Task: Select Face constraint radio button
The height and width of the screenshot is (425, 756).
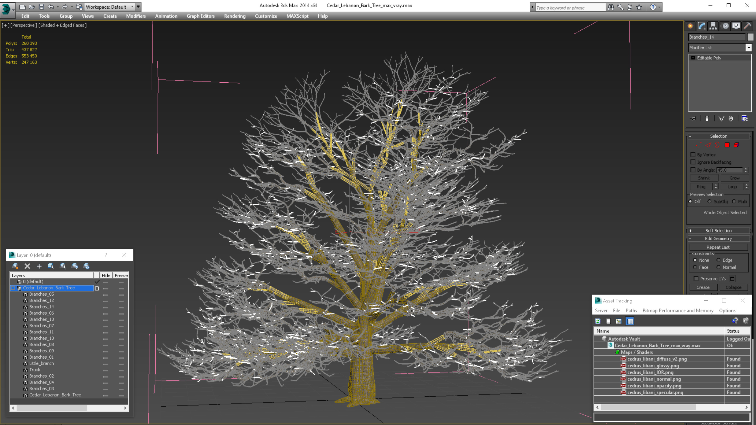Action: pyautogui.click(x=695, y=267)
